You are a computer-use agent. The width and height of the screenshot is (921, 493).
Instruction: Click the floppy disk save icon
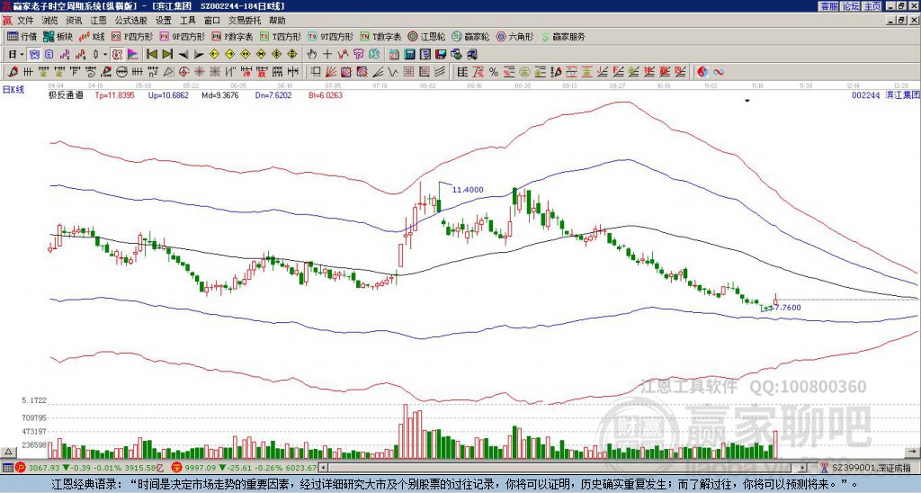[441, 55]
